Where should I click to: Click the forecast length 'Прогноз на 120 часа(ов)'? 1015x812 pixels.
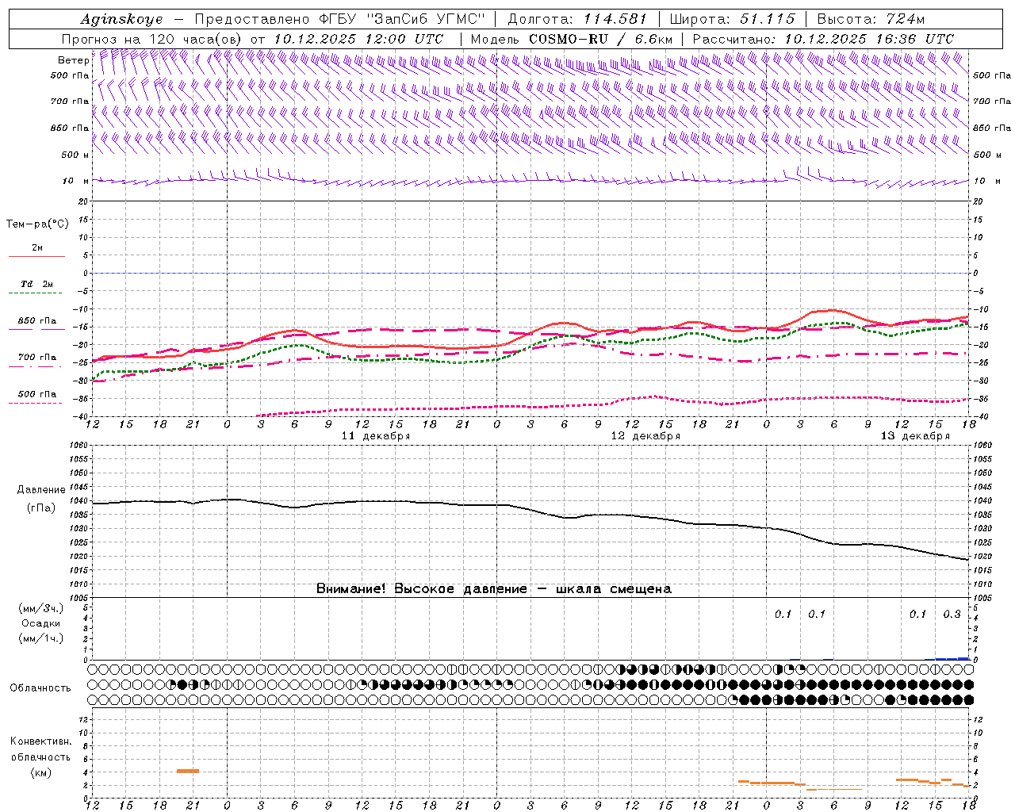pyautogui.click(x=153, y=39)
